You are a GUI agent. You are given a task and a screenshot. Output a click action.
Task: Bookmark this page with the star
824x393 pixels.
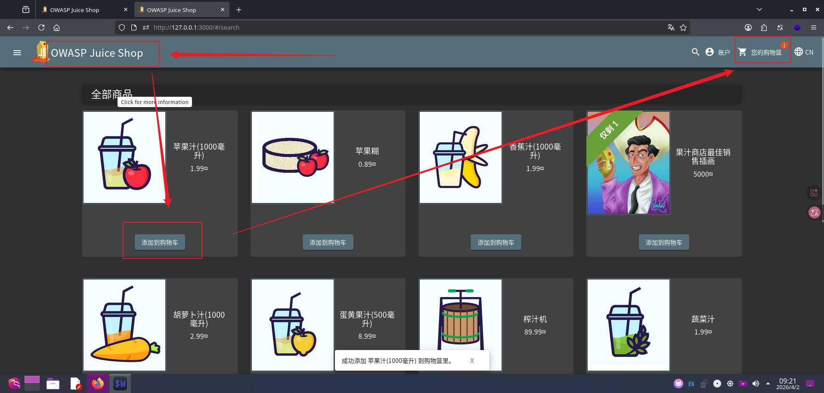tap(683, 28)
